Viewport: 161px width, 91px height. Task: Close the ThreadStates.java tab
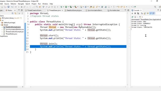[62, 10]
